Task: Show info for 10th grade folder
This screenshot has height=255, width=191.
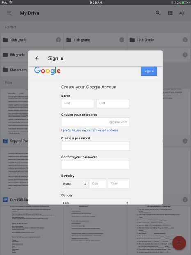Action: (x=58, y=40)
